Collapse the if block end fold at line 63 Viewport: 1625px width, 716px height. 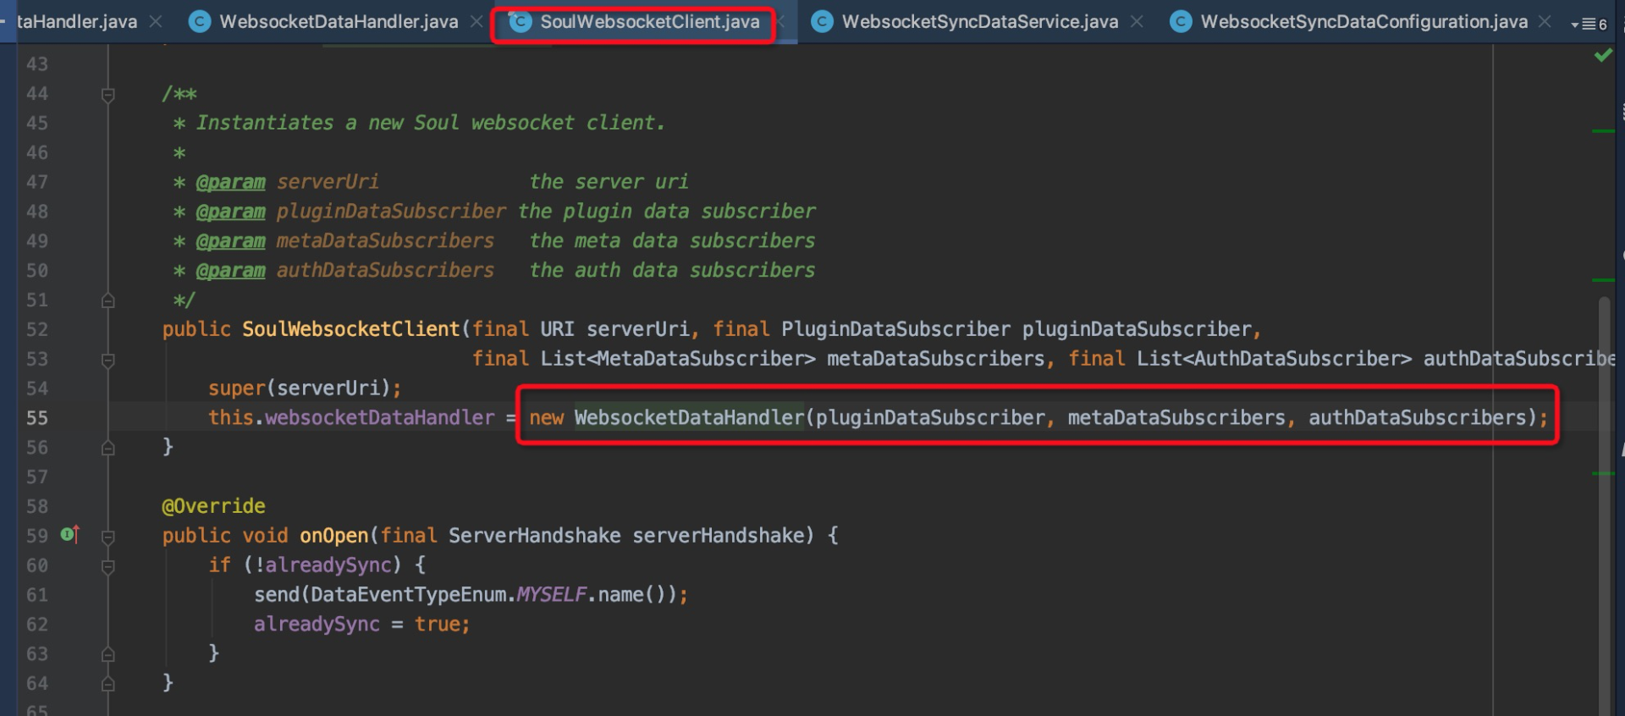point(108,654)
